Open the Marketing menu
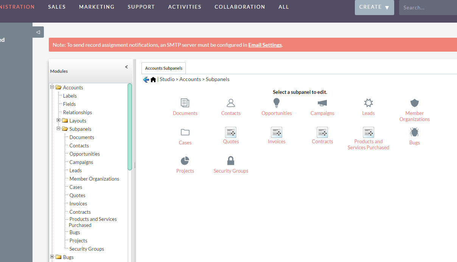457x262 pixels. tap(96, 7)
